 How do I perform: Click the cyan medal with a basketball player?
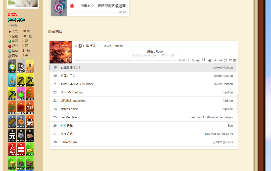point(12,80)
